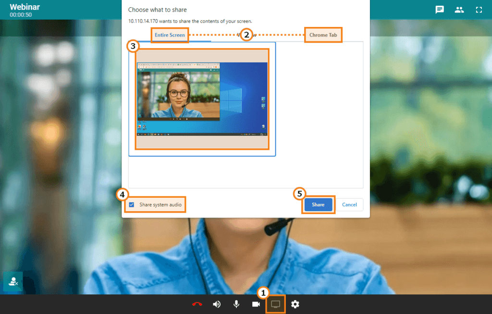The height and width of the screenshot is (314, 492).
Task: Select the desktop screen preview thumbnail
Action: (x=202, y=98)
